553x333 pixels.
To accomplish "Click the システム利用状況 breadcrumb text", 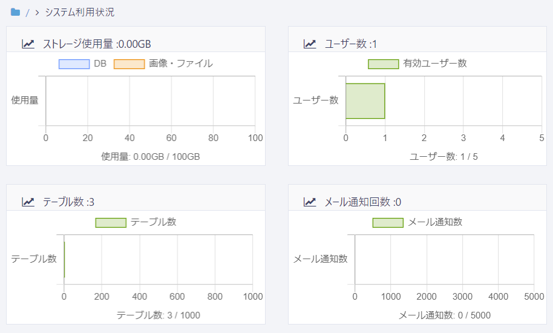I will pyautogui.click(x=79, y=12).
